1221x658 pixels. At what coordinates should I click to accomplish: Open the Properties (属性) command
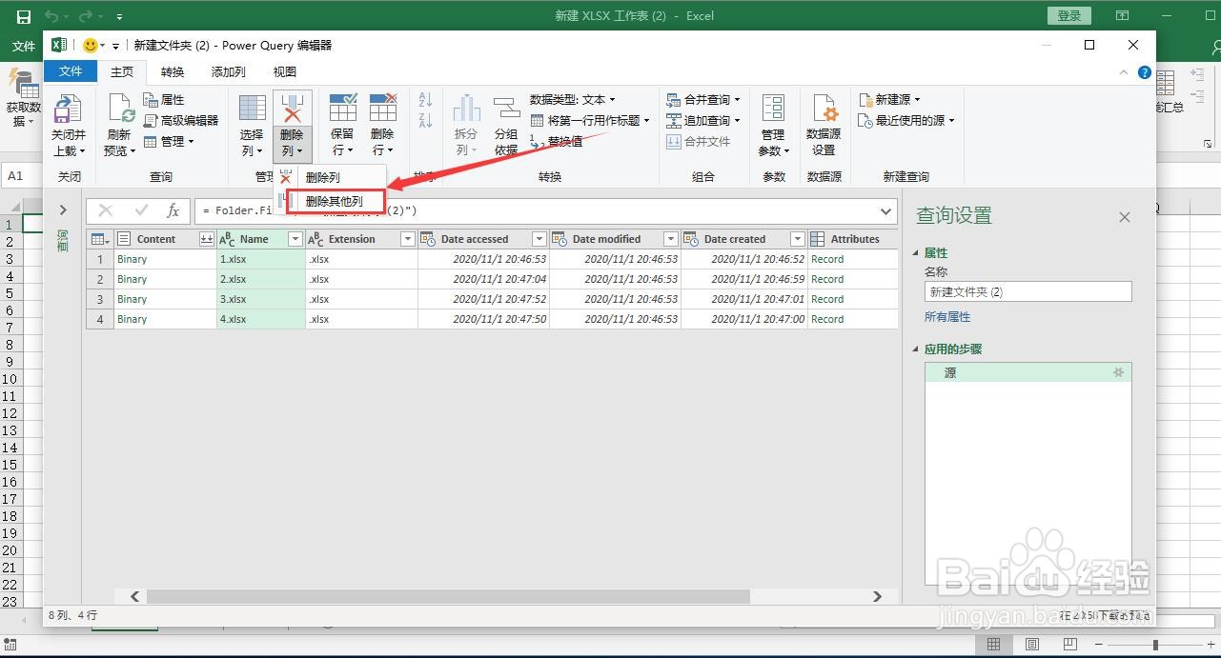pos(164,99)
